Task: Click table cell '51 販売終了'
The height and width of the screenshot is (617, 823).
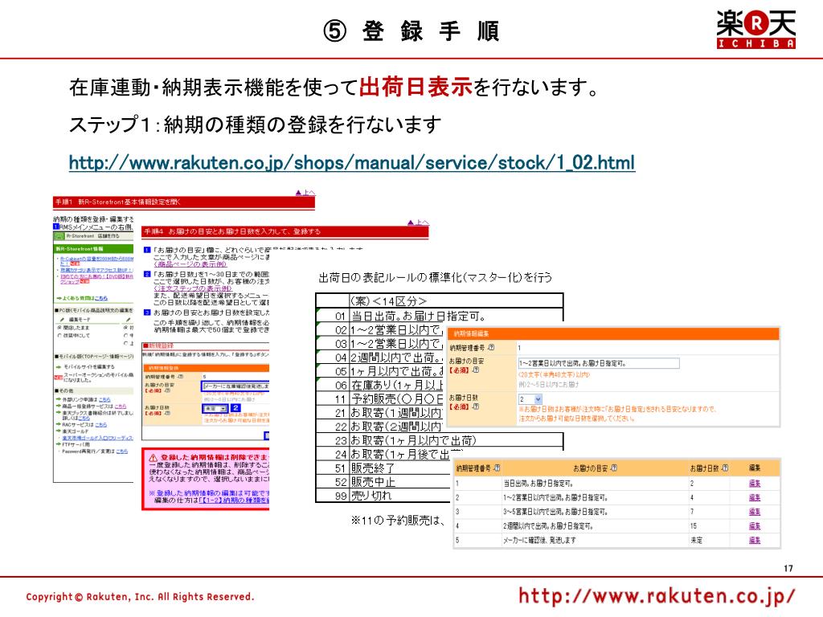Action: [383, 468]
